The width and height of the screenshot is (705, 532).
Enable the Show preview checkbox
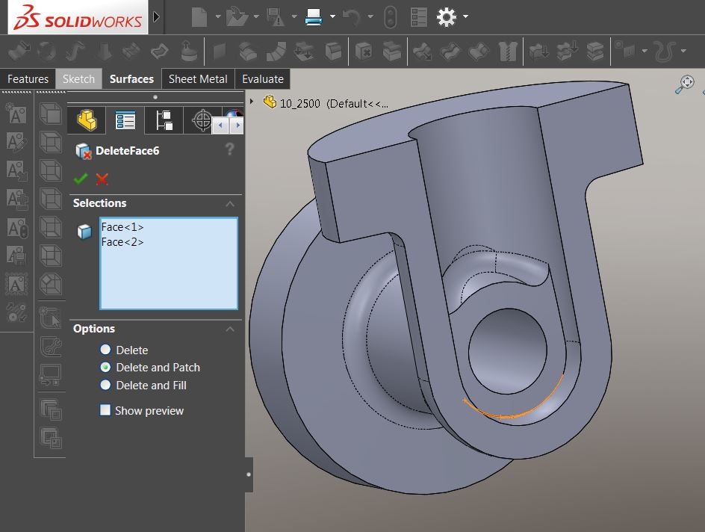[105, 410]
